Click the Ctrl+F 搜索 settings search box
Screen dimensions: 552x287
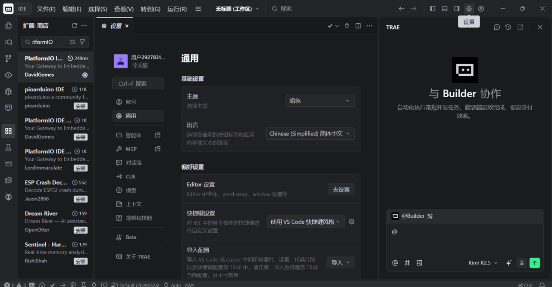coord(138,83)
